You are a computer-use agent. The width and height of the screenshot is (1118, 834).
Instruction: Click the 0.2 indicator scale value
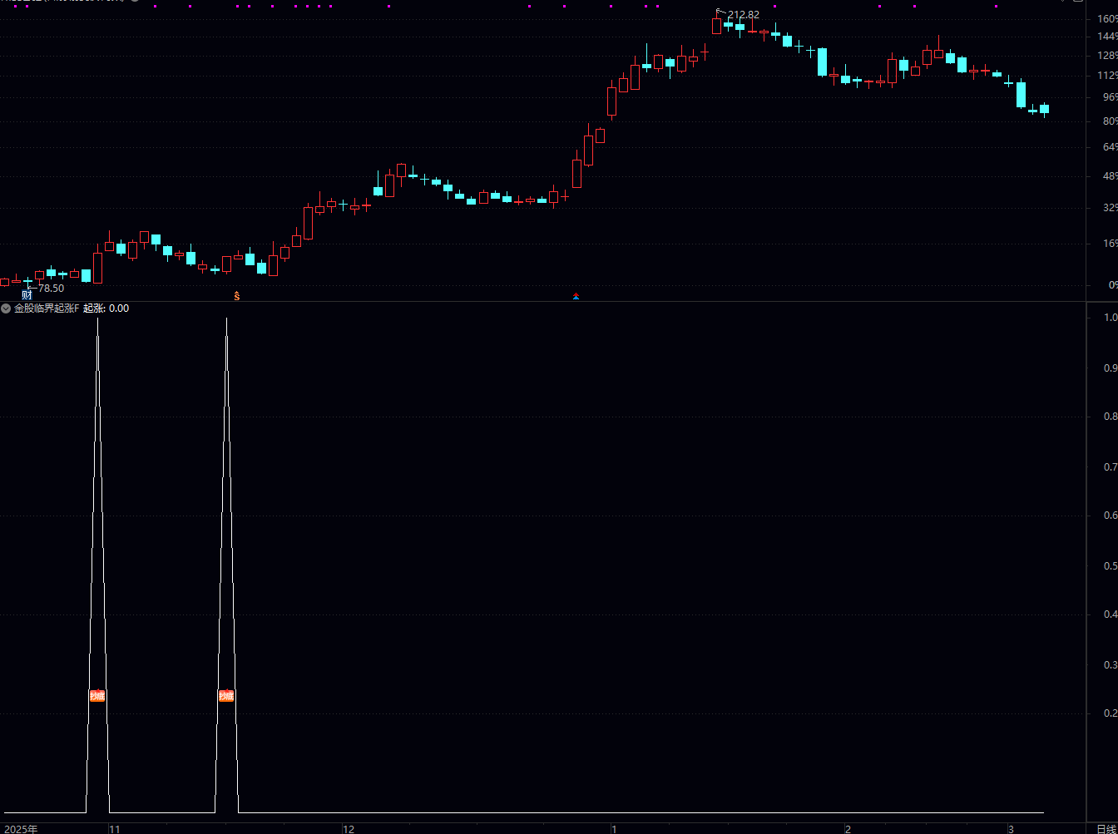coord(1111,713)
